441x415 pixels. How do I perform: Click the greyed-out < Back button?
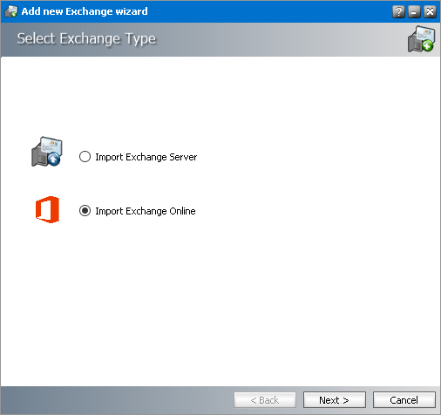pyautogui.click(x=265, y=400)
